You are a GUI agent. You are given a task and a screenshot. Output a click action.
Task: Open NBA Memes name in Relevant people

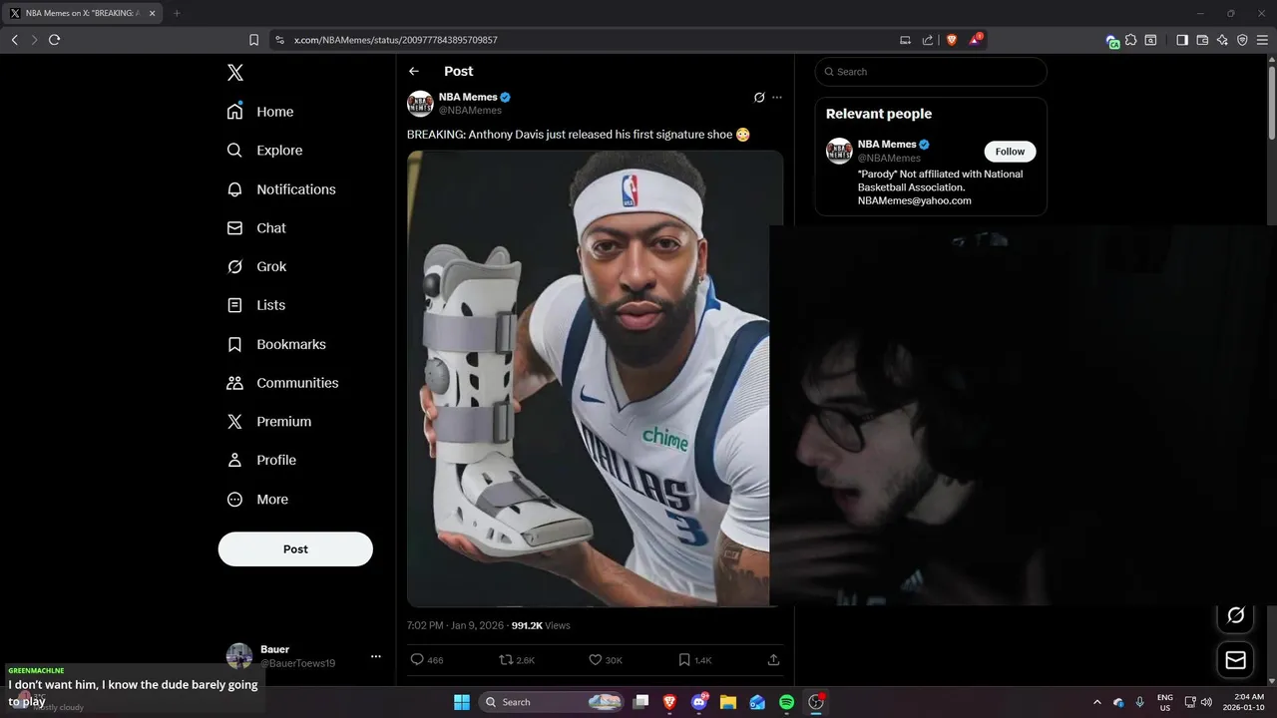pos(887,145)
